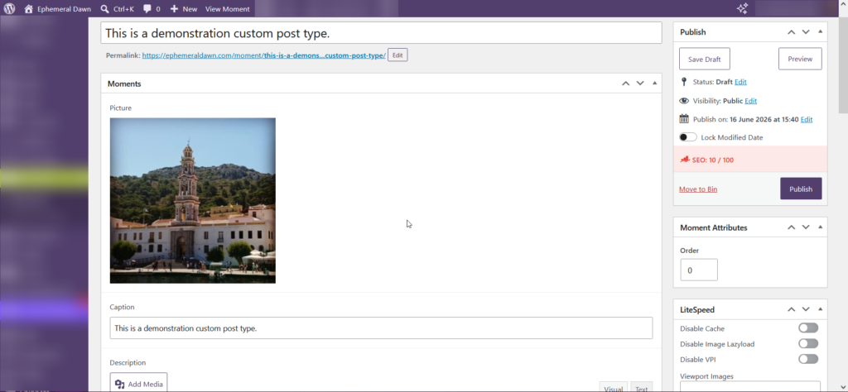Click Move to Bin link
This screenshot has height=392, width=848.
(x=698, y=189)
